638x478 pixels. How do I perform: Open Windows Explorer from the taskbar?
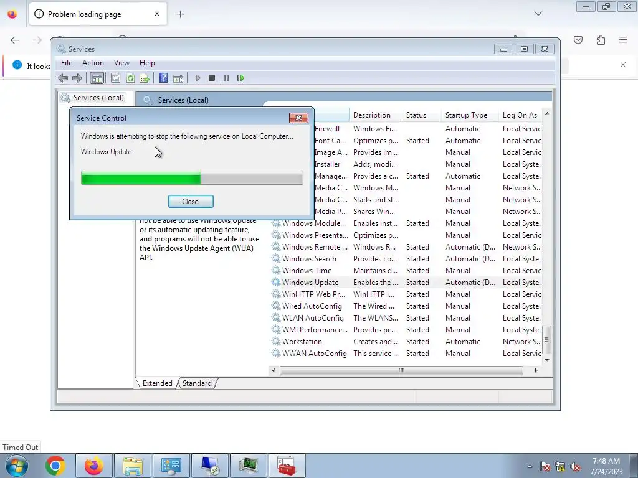pyautogui.click(x=133, y=466)
